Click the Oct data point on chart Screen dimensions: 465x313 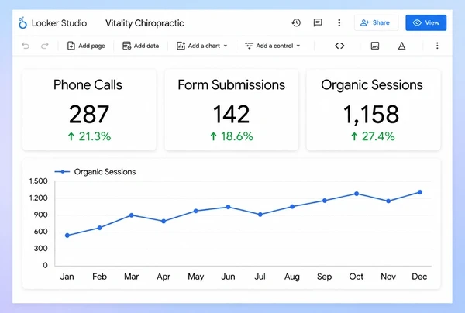[x=356, y=194]
